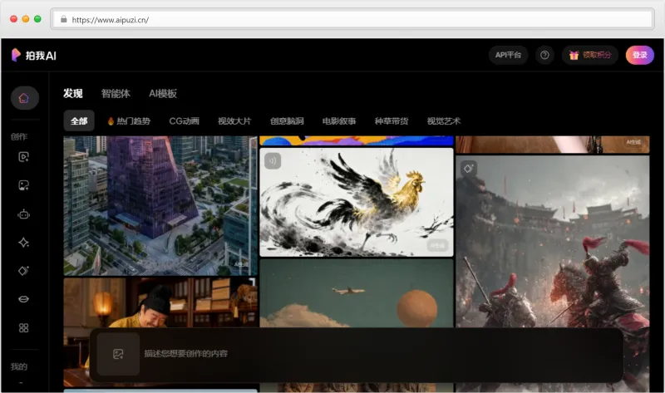Click the sparkle star icon in sidebar
Image resolution: width=665 pixels, height=393 pixels.
24,242
